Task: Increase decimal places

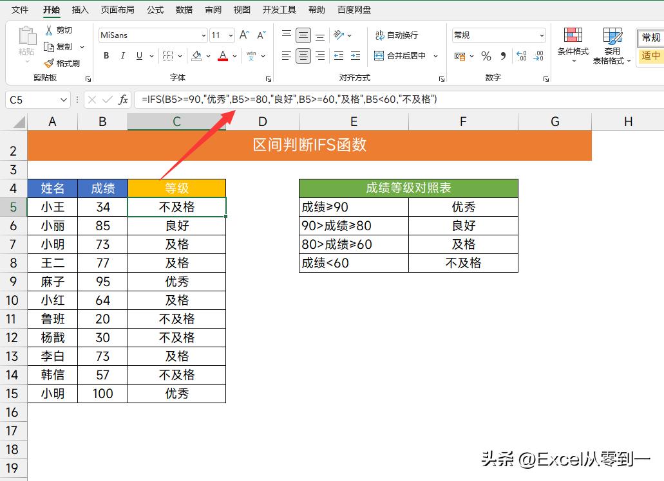Action: (521, 57)
